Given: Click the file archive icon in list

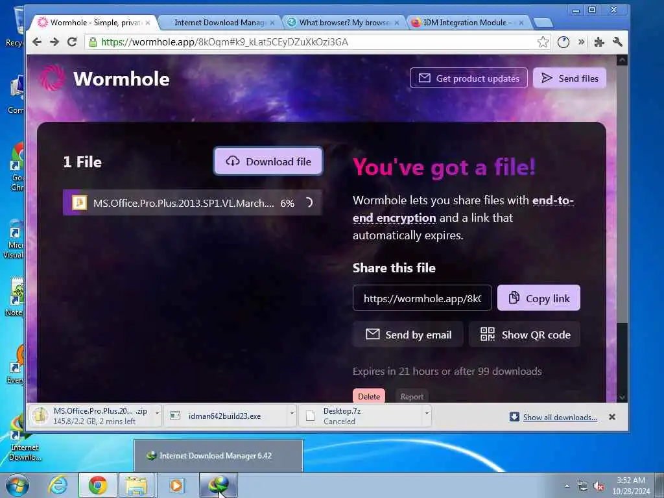Looking at the screenshot, I should click(79, 203).
